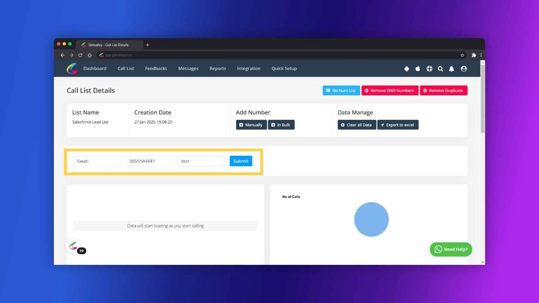Show notifications via bell icon
Viewport: 539px width, 303px height.
(x=452, y=69)
